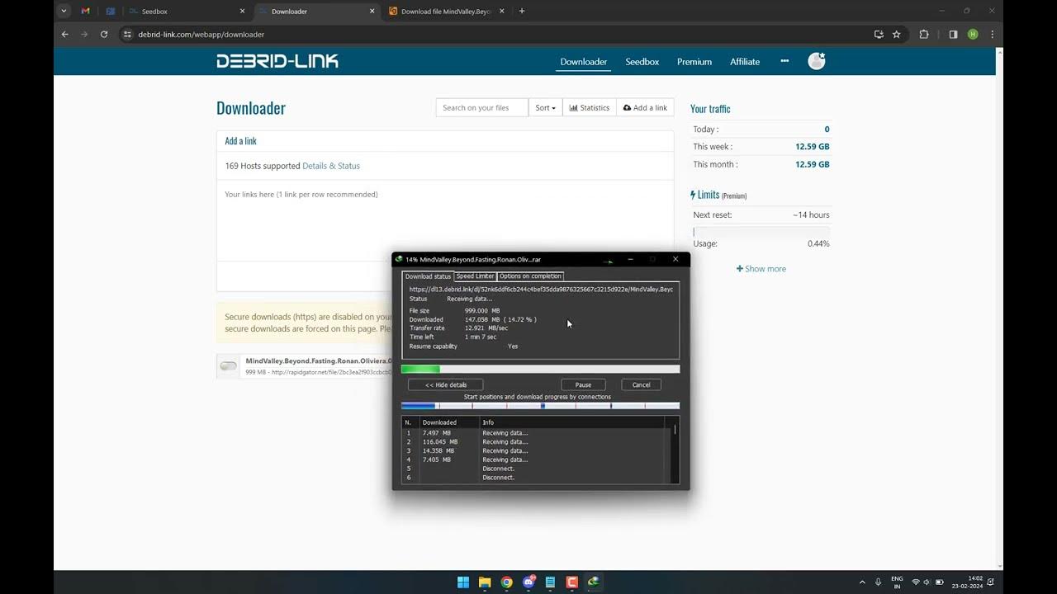Click the green download progress bar
Image resolution: width=1057 pixels, height=594 pixels.
pos(540,370)
